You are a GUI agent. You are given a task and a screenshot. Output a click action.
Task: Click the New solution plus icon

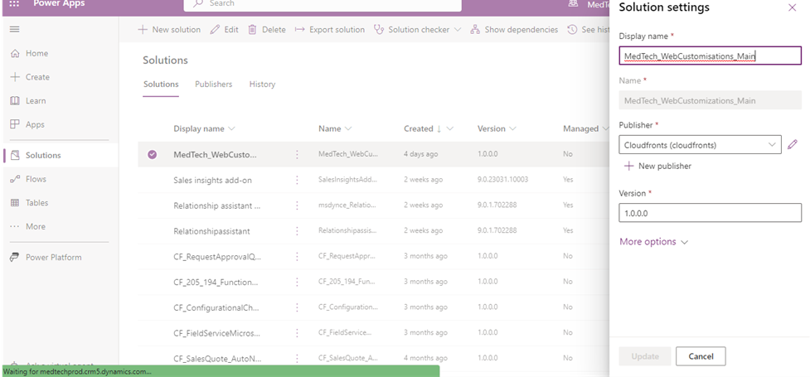[x=143, y=30]
